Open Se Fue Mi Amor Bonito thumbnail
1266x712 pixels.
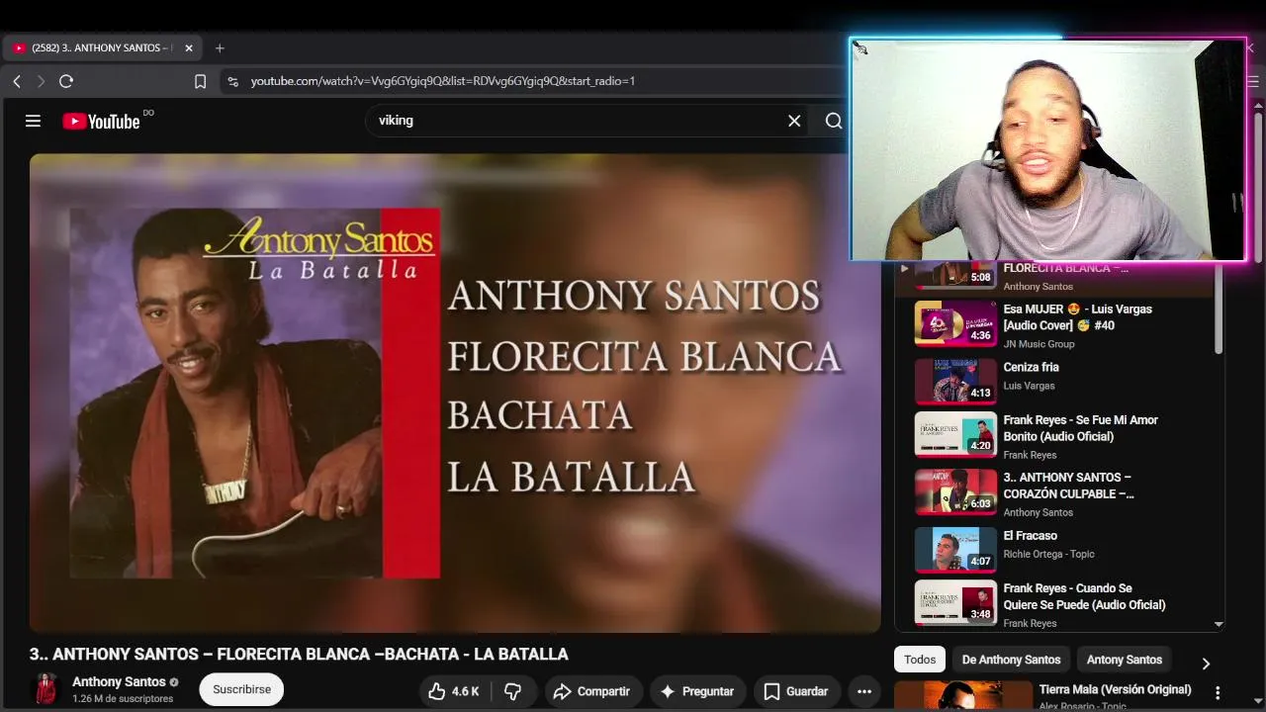click(955, 434)
